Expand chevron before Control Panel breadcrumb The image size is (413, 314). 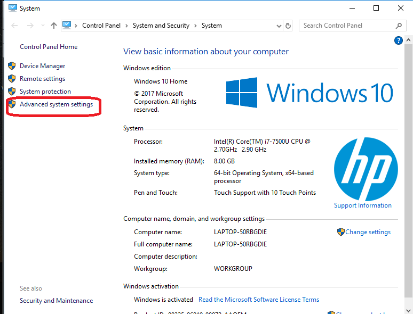point(76,26)
